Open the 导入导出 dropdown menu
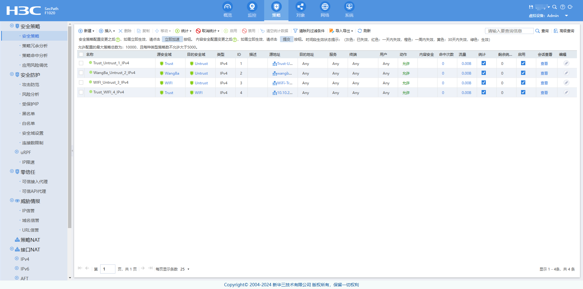The width and height of the screenshot is (583, 289). [x=341, y=31]
